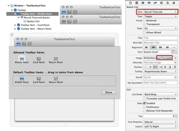Collapse the Window - ToolbarIconTest tree node
Screen dimensions: 179x131
point(8,6)
